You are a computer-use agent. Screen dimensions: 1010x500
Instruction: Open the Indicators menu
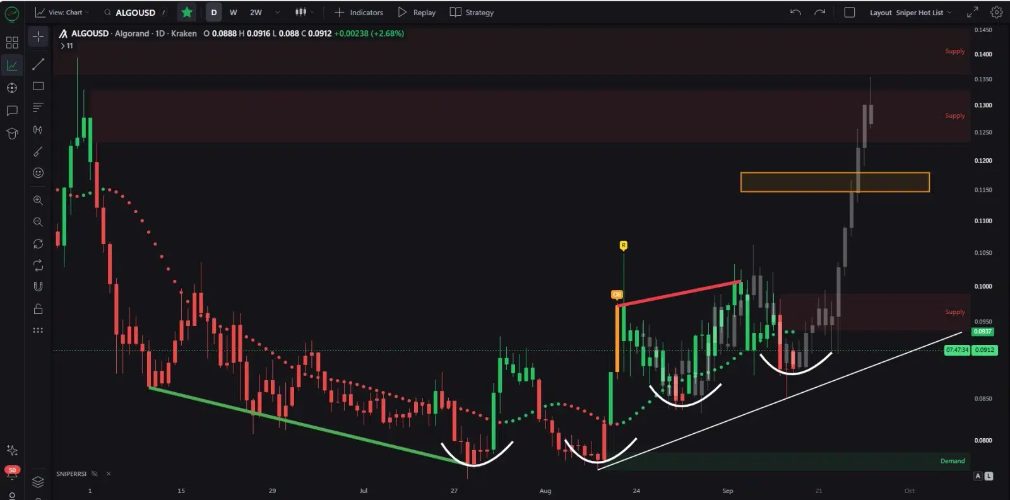pos(359,12)
